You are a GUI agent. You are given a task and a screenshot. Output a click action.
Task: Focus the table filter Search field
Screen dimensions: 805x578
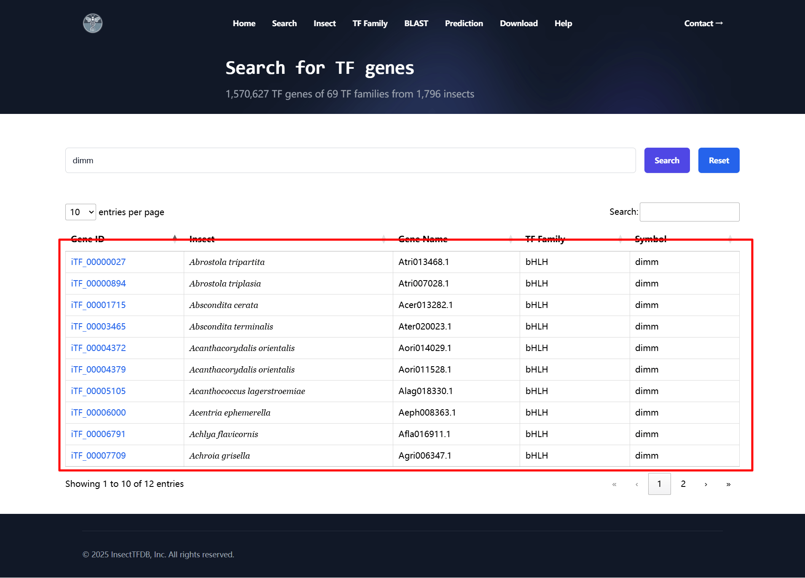(x=689, y=212)
